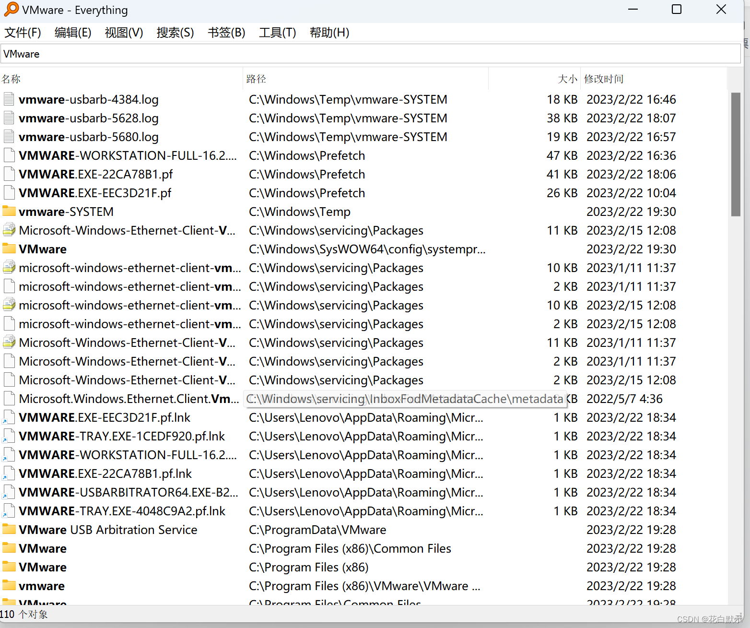Select the VMWARE.EXE-22CA78B1.pf file icon
Screen dimensions: 750x628
(9, 174)
